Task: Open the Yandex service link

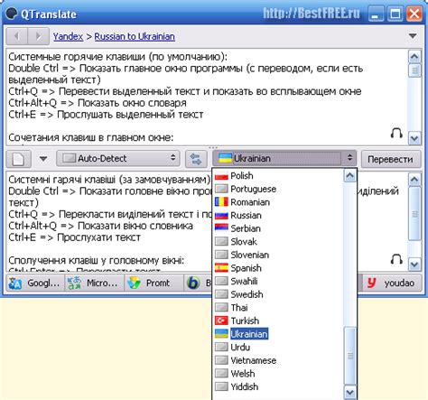Action: (68, 36)
